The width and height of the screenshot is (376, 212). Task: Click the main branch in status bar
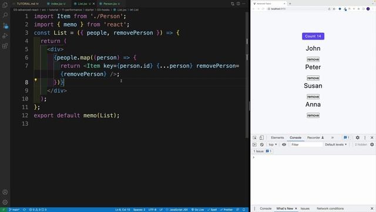pyautogui.click(x=14, y=210)
